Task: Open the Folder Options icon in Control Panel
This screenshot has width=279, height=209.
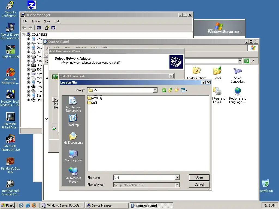Action: [x=197, y=73]
